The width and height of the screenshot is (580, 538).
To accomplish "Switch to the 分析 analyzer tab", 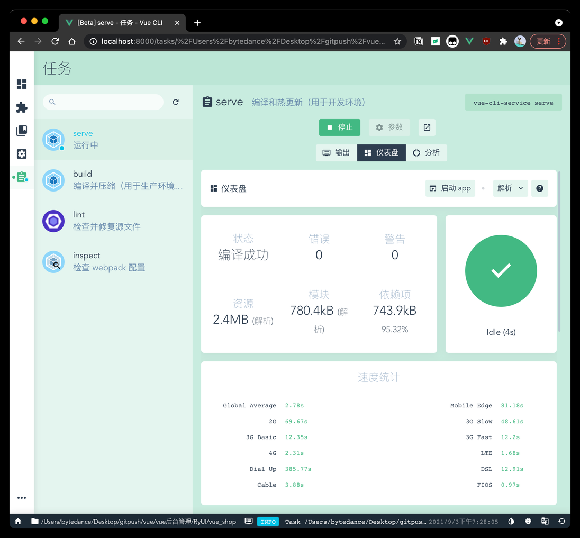I will coord(426,153).
